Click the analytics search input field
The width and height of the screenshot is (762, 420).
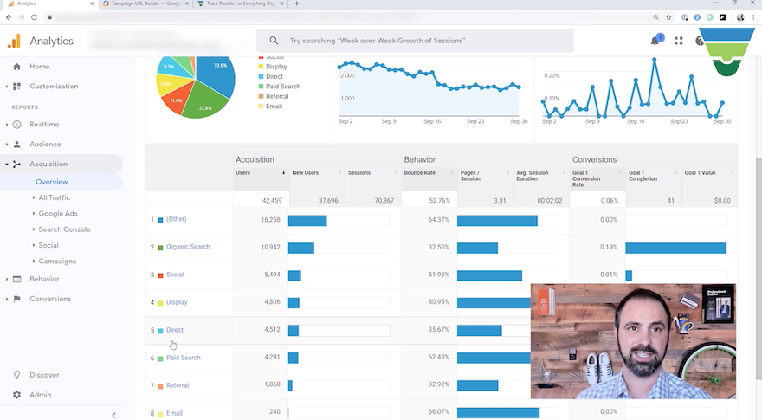pos(415,41)
